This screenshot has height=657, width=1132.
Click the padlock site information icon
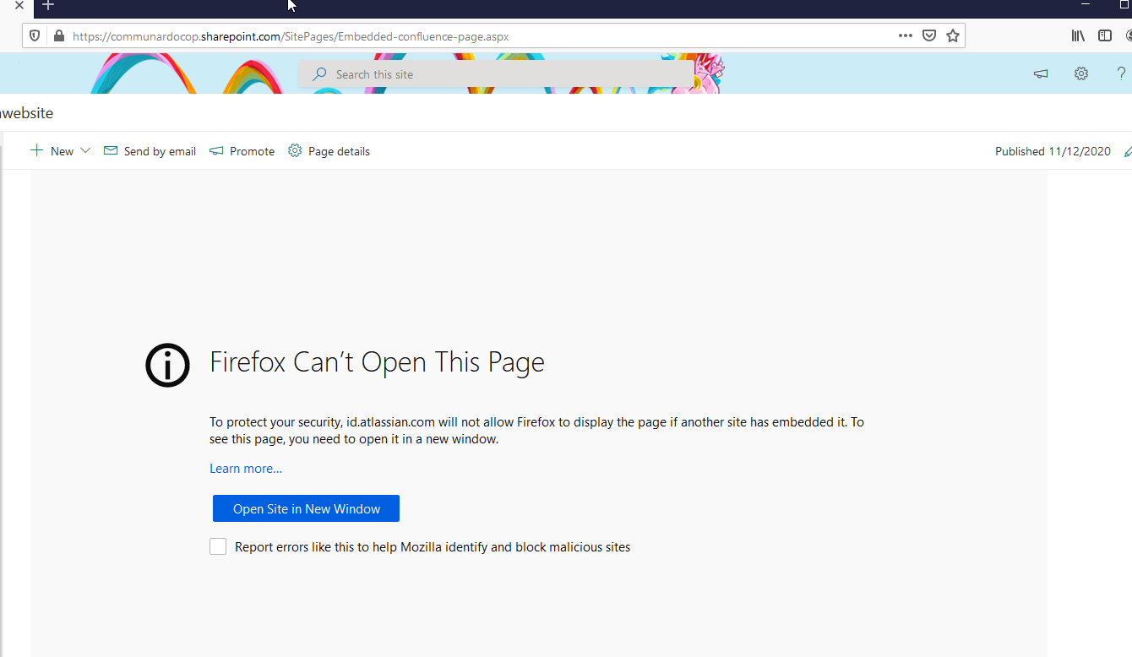58,36
